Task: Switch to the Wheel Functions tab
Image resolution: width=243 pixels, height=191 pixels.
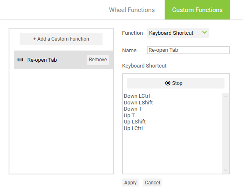Action: (x=132, y=10)
